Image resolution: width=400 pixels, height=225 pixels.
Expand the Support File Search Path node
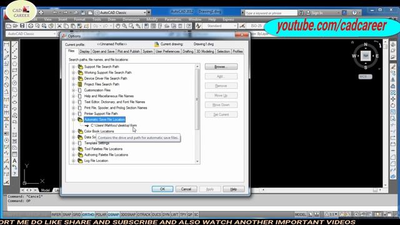74,67
